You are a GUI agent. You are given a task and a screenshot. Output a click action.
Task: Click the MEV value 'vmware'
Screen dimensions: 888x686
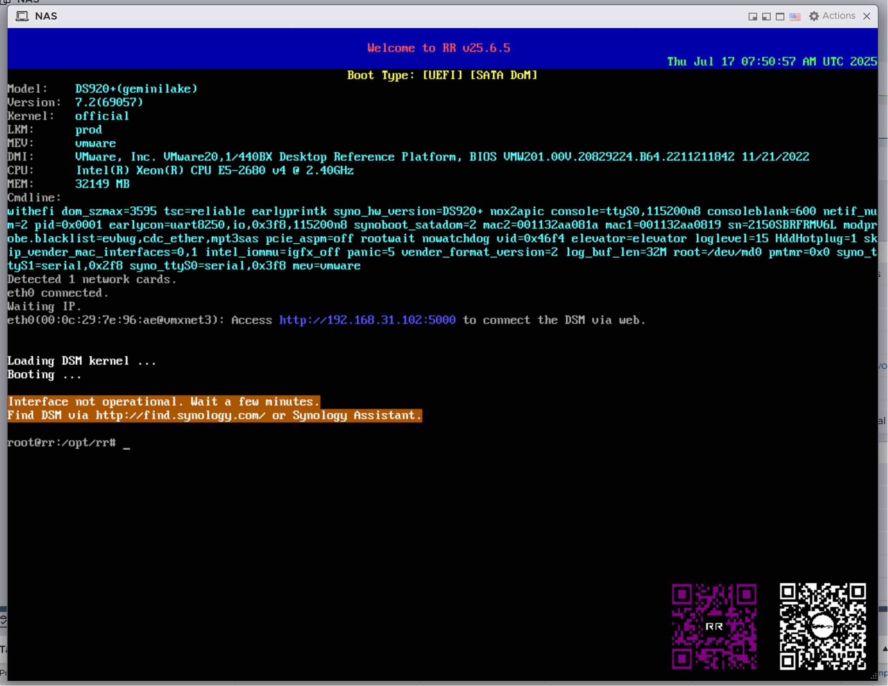(95, 143)
